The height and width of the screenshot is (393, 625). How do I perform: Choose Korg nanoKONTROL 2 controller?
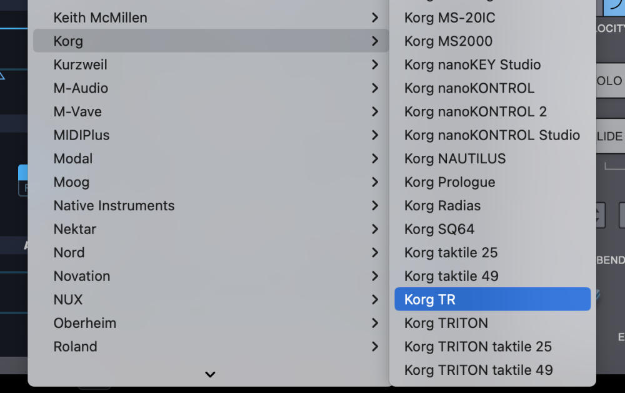coord(475,111)
